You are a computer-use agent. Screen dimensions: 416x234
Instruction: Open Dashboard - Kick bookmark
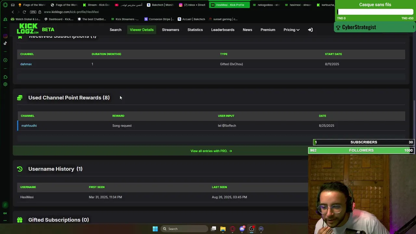coord(59,19)
